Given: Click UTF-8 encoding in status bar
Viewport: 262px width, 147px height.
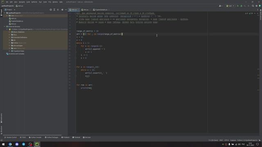Looking at the screenshot, I should (x=226, y=140).
